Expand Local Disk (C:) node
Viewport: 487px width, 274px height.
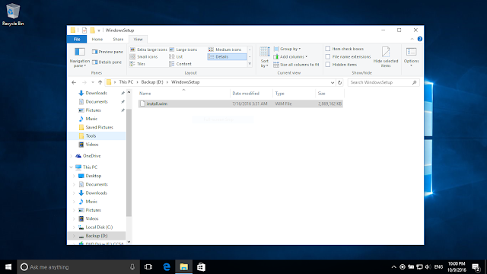tap(74, 228)
